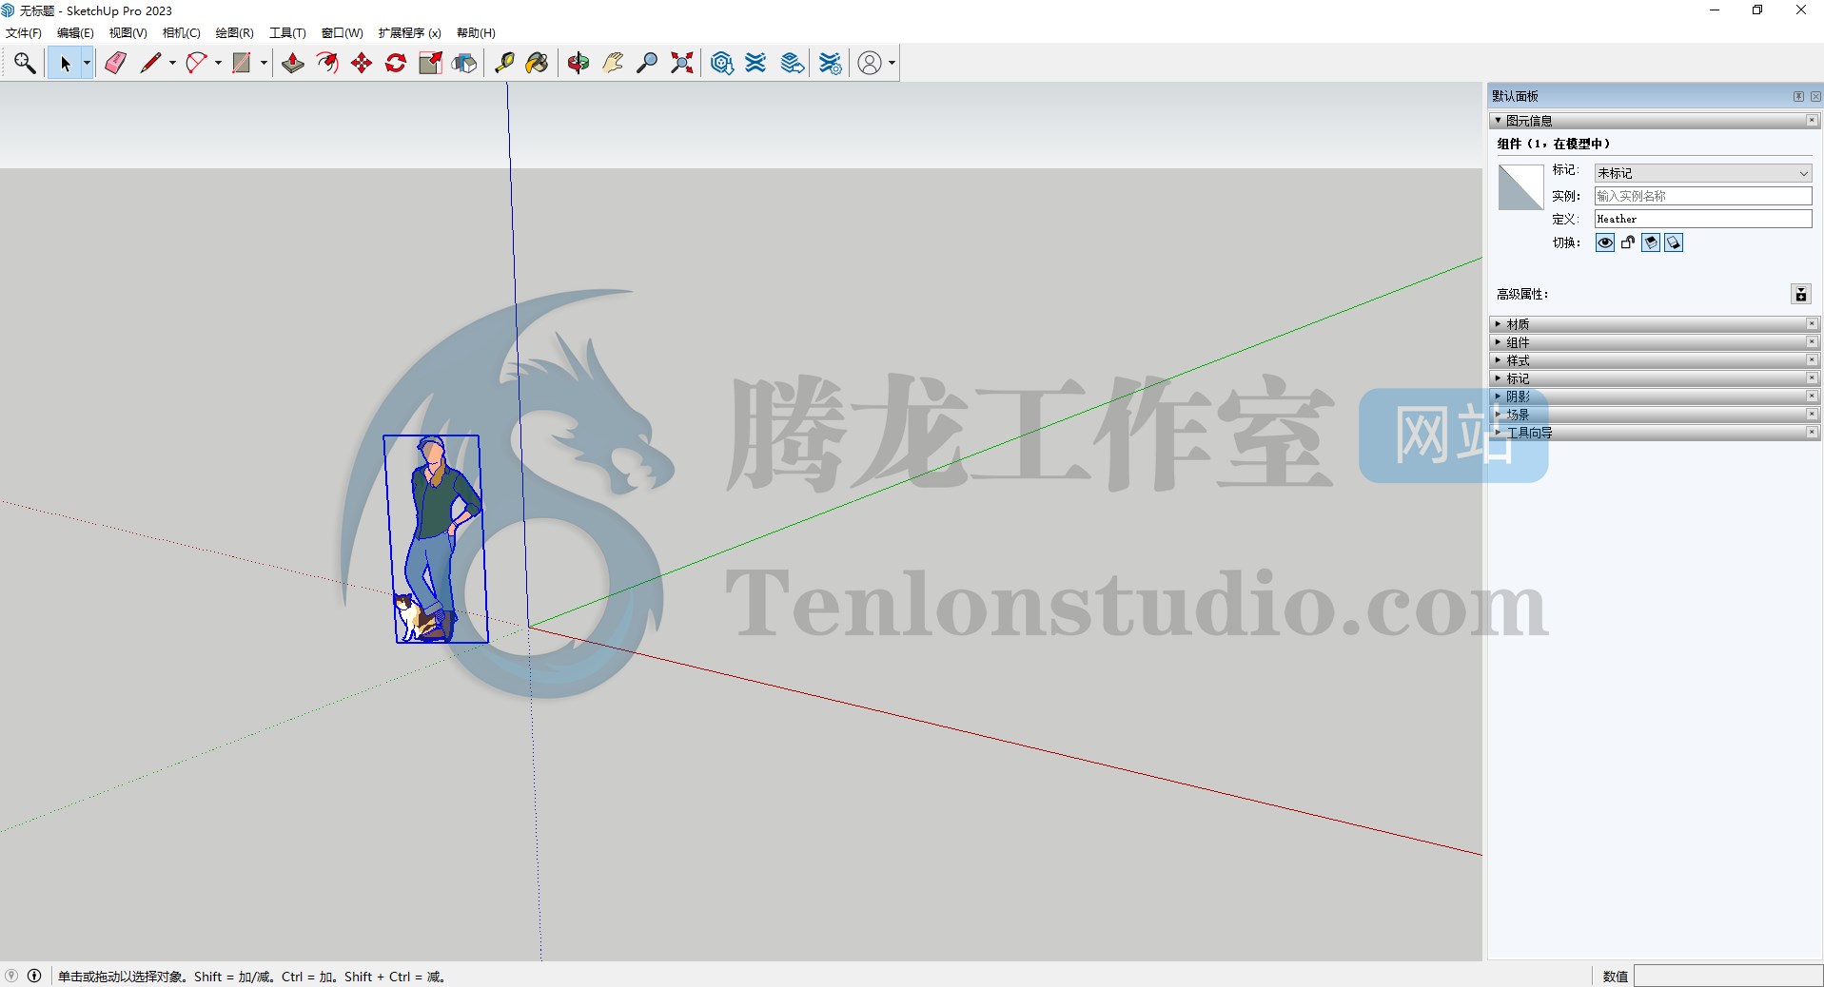Select the Scale tool

click(x=430, y=63)
